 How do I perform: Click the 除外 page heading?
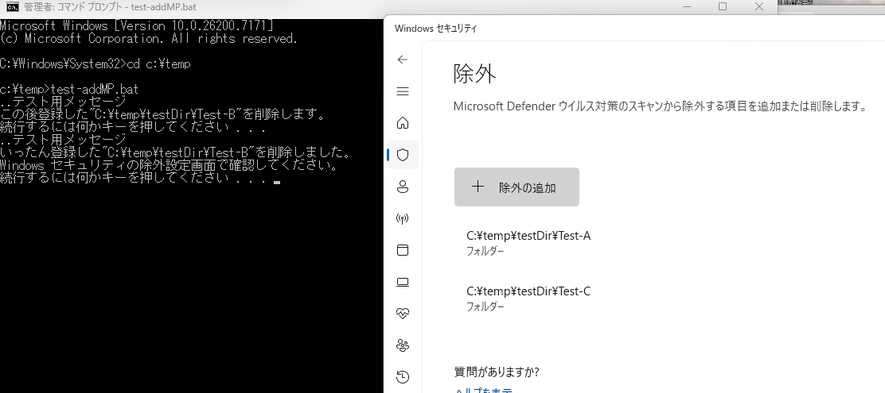pyautogui.click(x=474, y=74)
